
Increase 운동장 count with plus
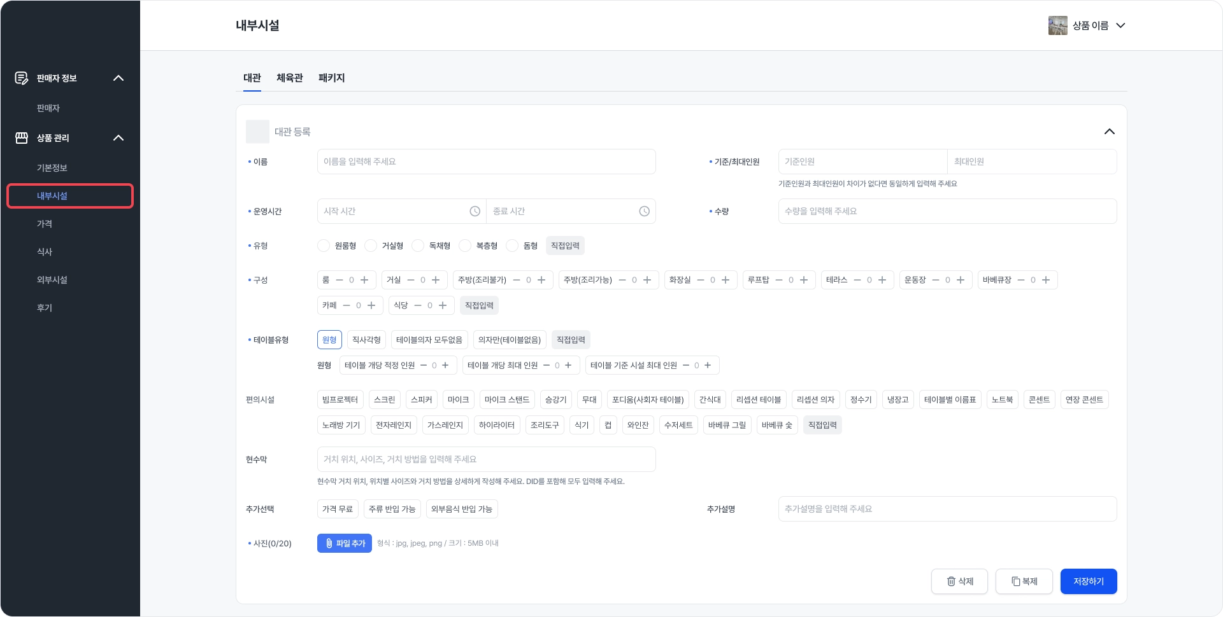961,280
